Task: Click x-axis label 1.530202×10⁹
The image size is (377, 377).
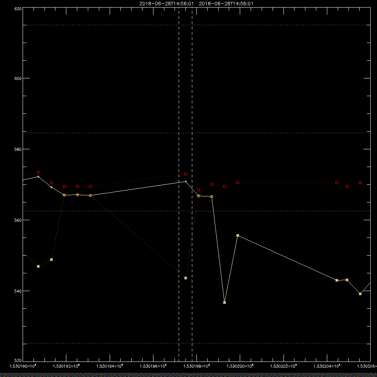Action: [x=284, y=366]
